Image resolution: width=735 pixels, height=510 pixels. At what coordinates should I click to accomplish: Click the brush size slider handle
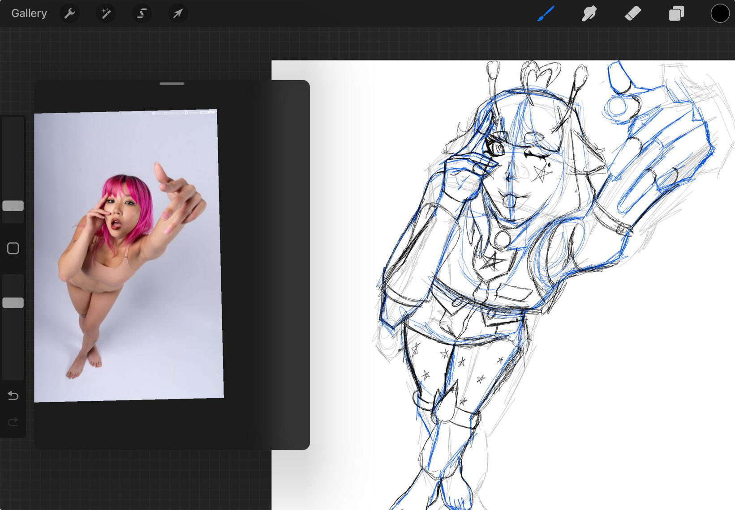click(13, 206)
